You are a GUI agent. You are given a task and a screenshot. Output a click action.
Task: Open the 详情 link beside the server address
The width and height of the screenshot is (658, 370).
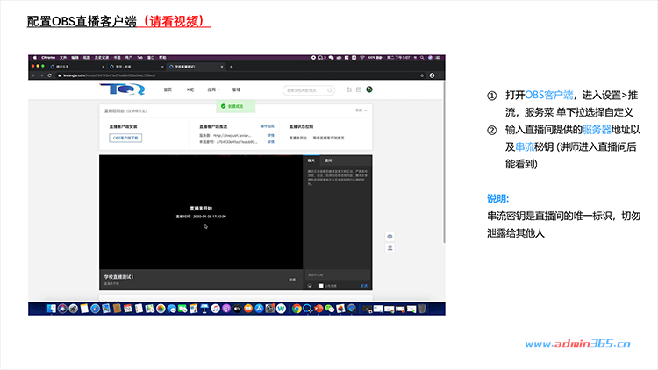point(271,136)
